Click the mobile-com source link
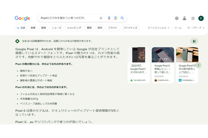This screenshot has width=208, height=138. pyautogui.click(x=163, y=80)
